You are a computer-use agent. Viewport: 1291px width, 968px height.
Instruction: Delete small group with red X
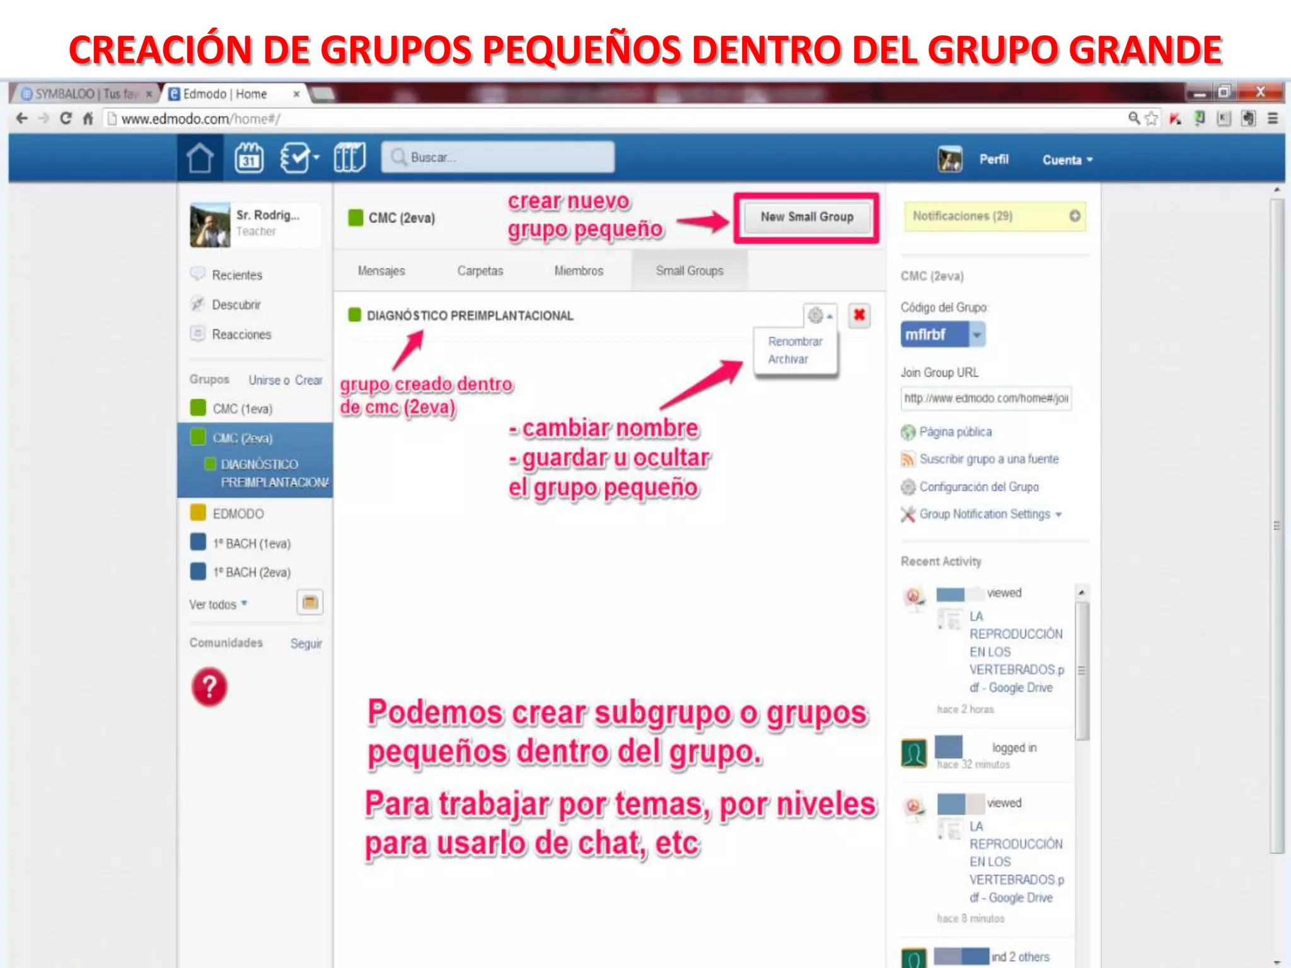point(859,315)
